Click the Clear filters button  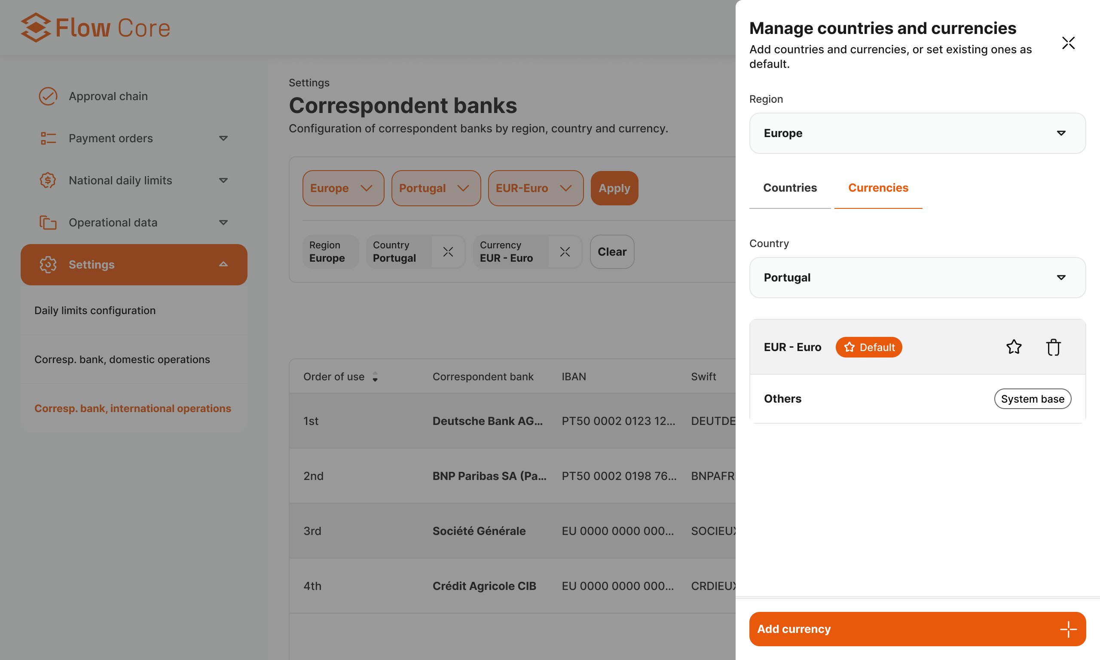pyautogui.click(x=612, y=252)
